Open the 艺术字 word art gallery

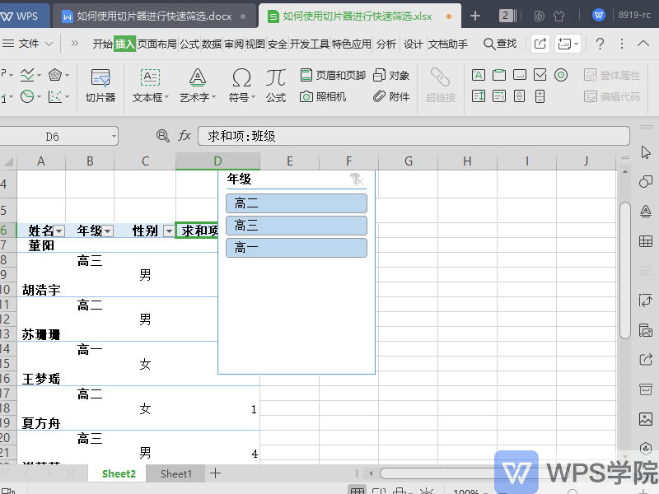[197, 86]
